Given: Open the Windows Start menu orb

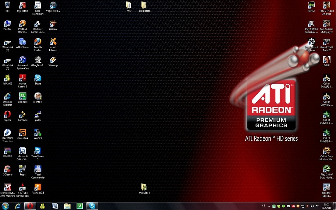Looking at the screenshot, I should click(5, 206).
